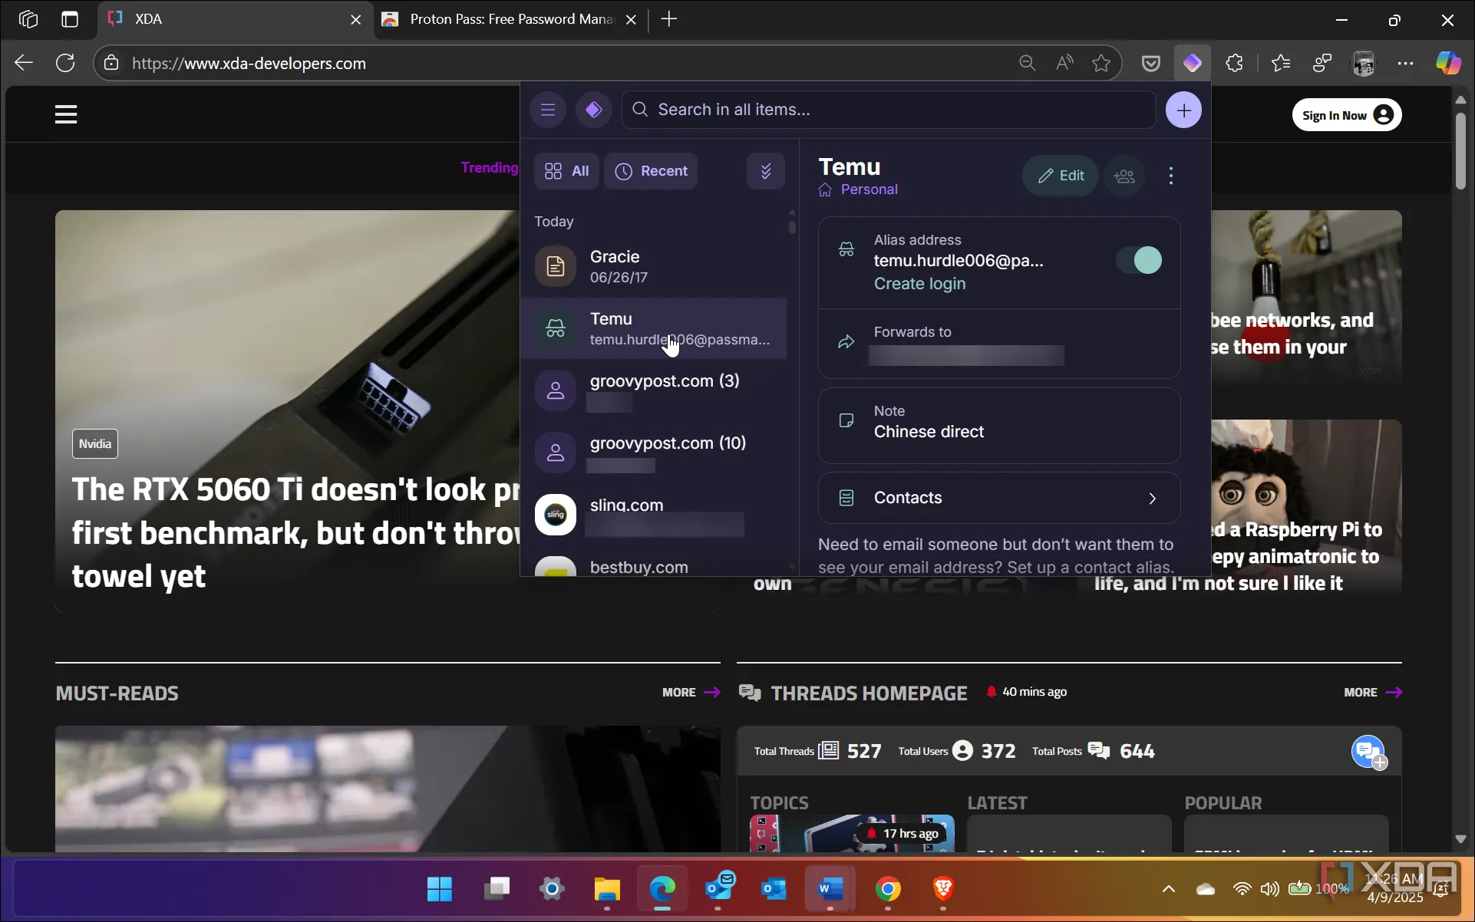Show hidden system tray icons

(1168, 889)
